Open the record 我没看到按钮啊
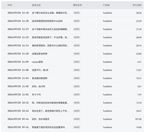This screenshot has width=145, height=132. click(40, 78)
